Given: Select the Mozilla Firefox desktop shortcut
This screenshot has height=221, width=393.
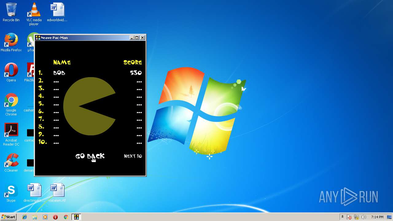Looking at the screenshot, I should [11, 42].
